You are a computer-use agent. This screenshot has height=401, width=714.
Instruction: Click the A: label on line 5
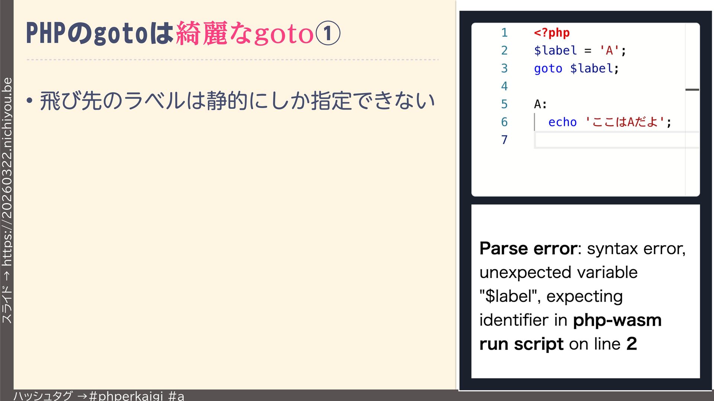540,104
